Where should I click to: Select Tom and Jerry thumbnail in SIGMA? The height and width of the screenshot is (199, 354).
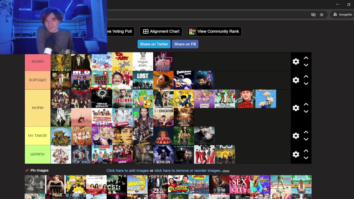point(122,62)
